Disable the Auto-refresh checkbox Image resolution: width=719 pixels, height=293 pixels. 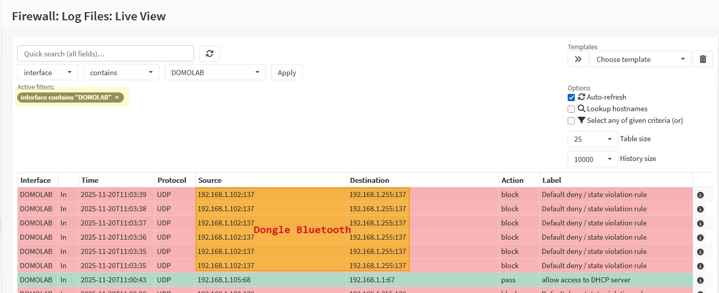(x=571, y=97)
